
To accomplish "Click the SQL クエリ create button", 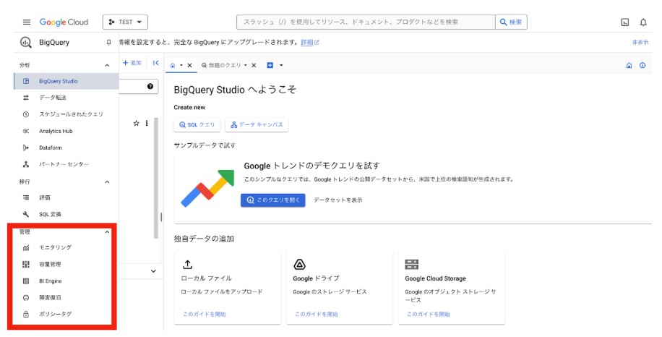I will click(x=197, y=125).
